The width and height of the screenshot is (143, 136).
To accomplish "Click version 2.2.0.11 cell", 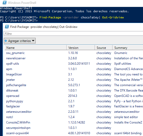I will pos(73,112).
